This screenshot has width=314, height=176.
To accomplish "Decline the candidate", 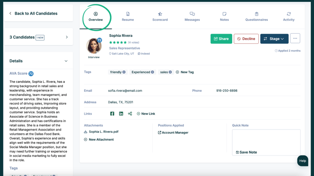I will [x=246, y=39].
